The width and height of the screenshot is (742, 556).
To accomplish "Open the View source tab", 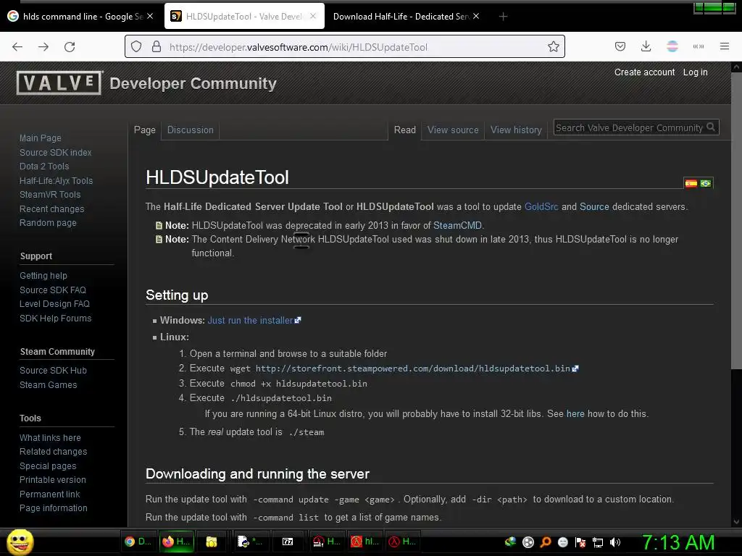I will tap(453, 130).
